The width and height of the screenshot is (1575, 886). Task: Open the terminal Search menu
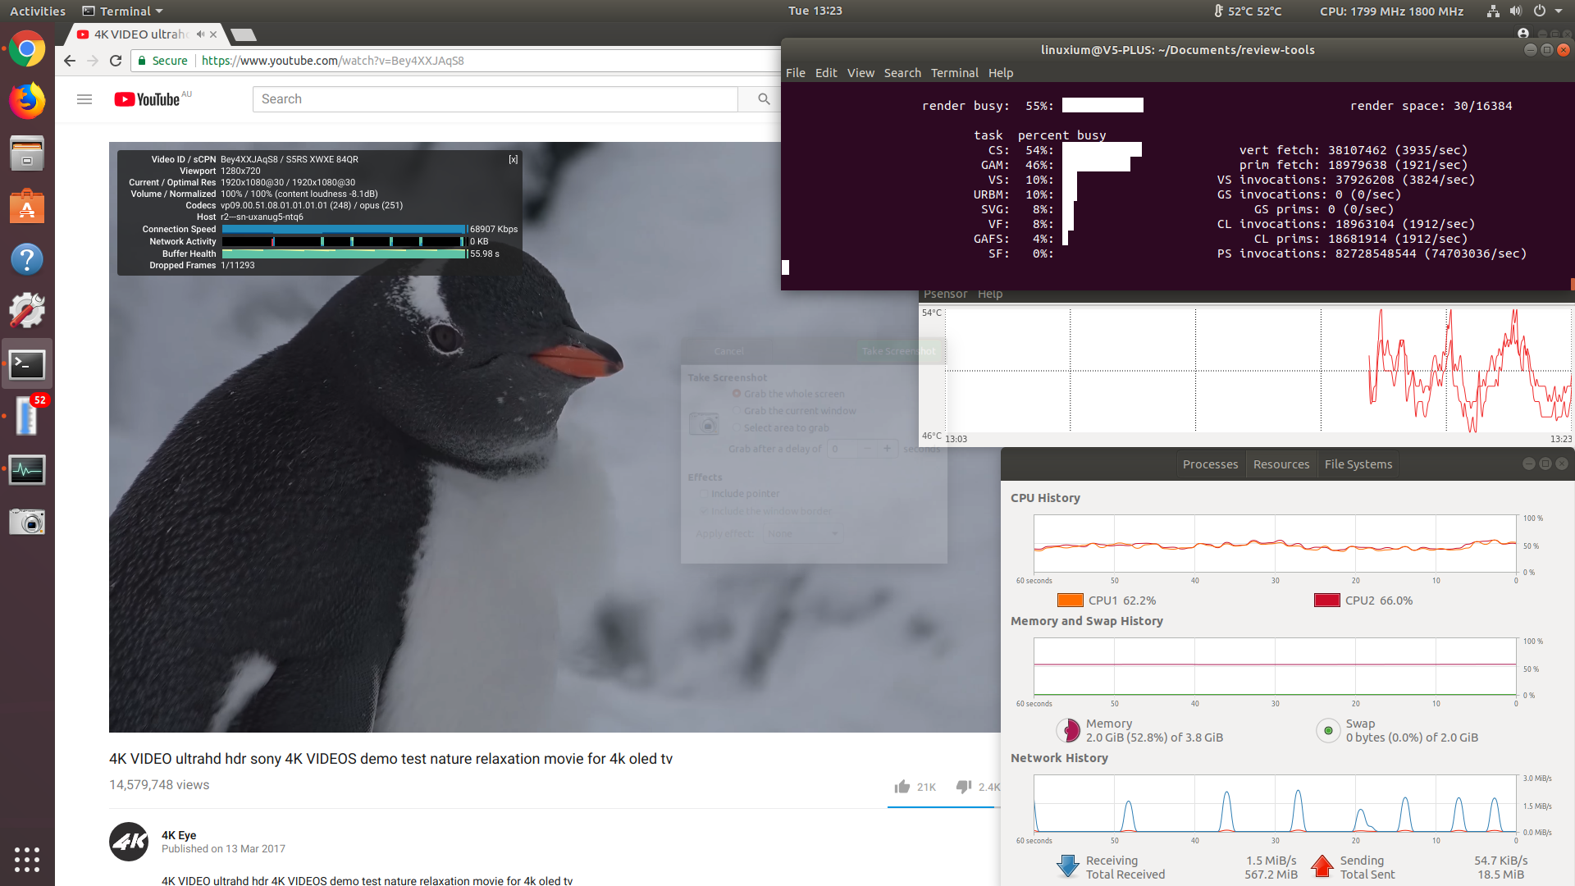[902, 73]
